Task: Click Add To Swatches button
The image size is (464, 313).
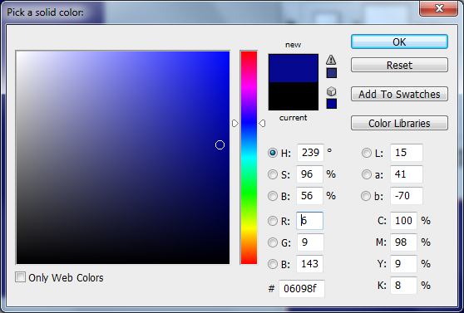Action: click(x=399, y=94)
